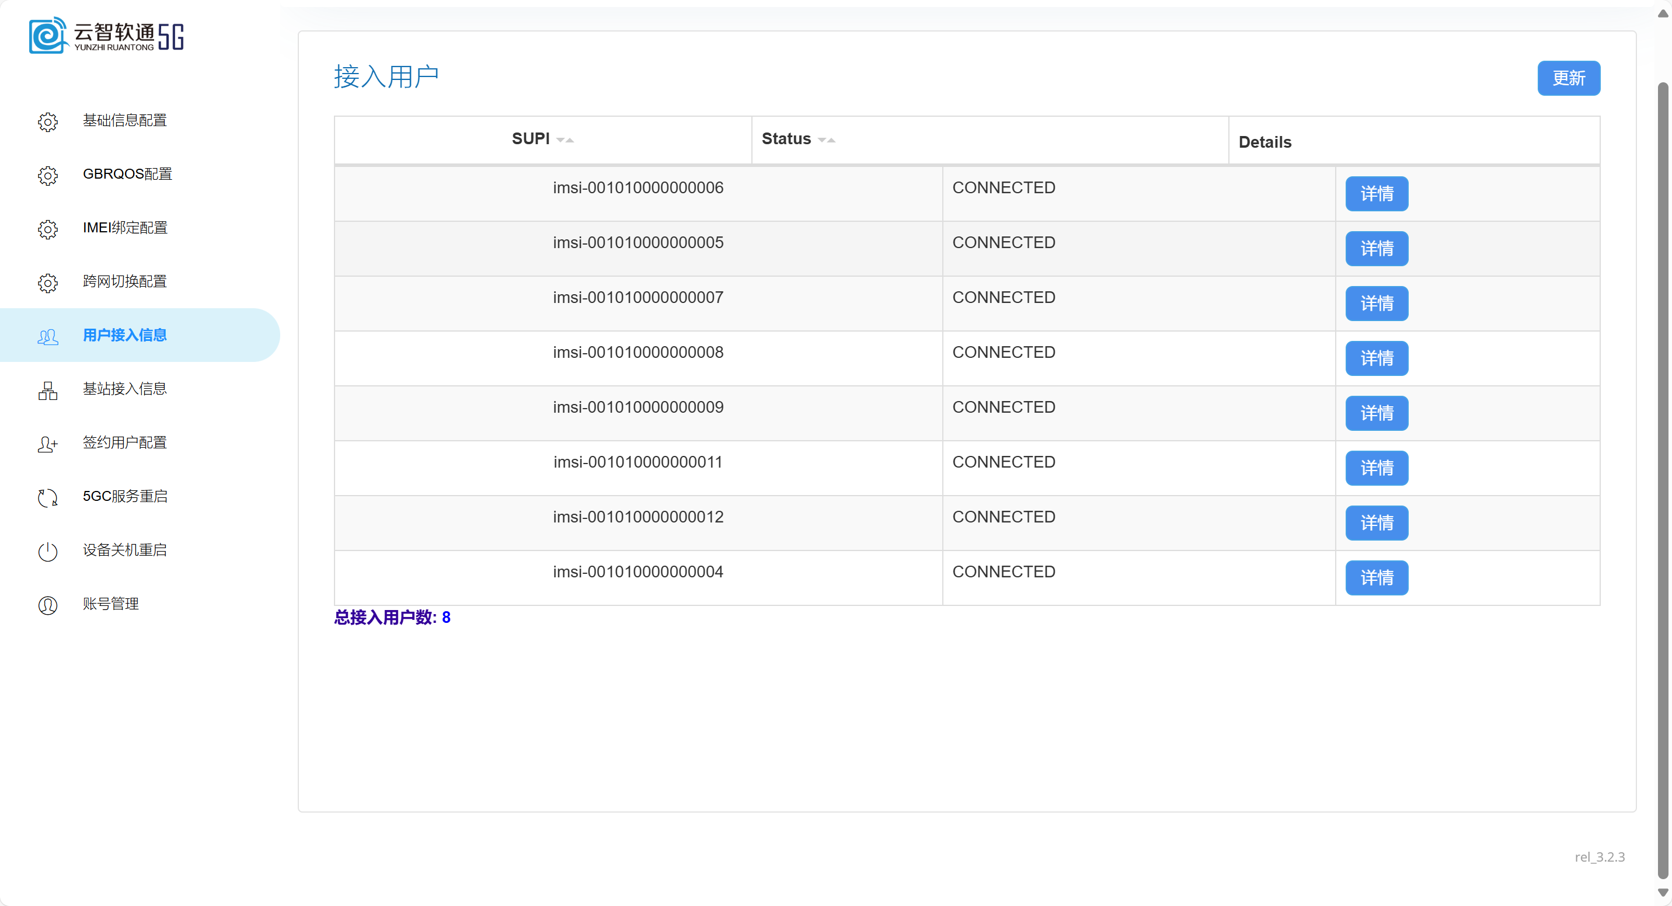Click the 基础信息配置 gear icon
1672x906 pixels.
[47, 121]
